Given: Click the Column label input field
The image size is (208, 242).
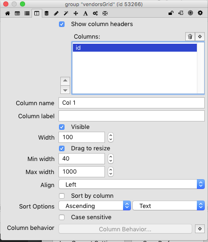Looking at the screenshot, I should (x=131, y=116).
